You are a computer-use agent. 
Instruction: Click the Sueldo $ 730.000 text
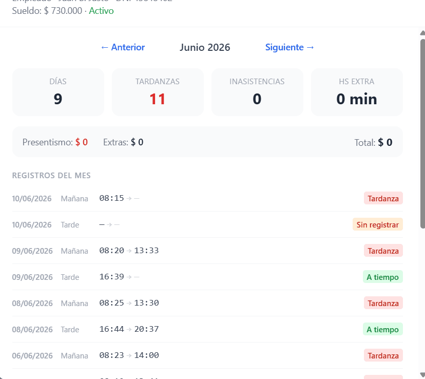[x=47, y=11]
